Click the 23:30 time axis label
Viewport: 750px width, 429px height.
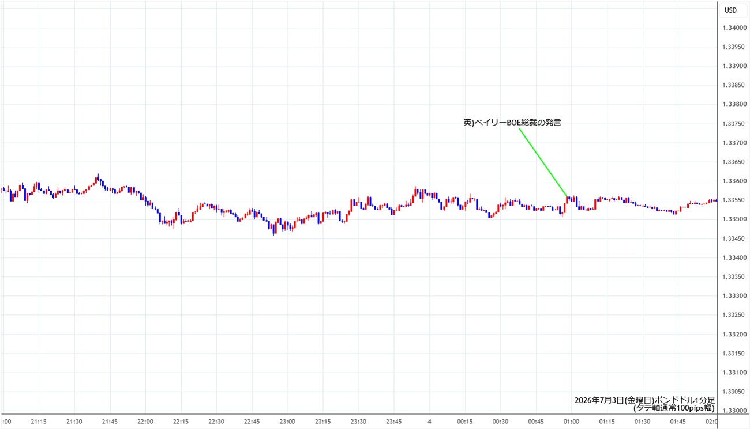pos(358,422)
